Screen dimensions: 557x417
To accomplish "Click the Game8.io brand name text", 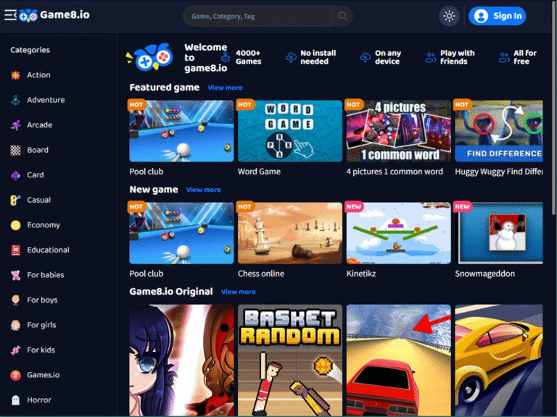I will [x=65, y=15].
